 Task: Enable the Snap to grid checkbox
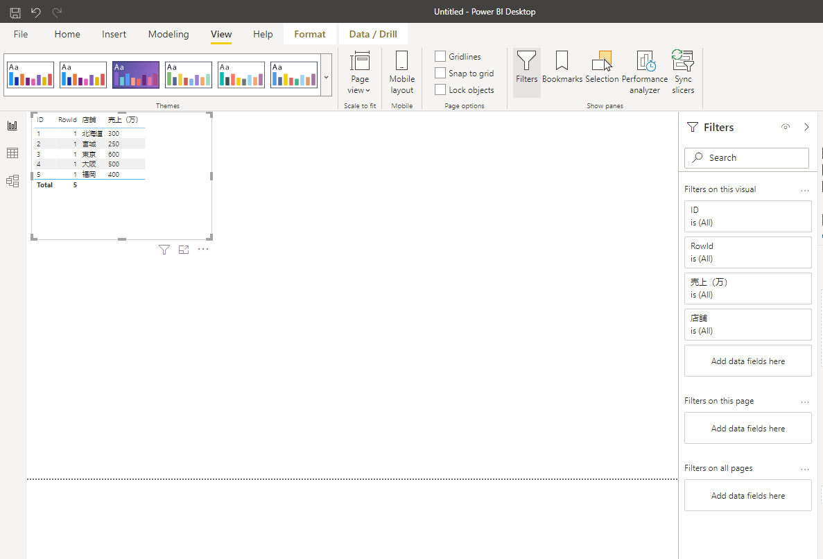point(440,73)
